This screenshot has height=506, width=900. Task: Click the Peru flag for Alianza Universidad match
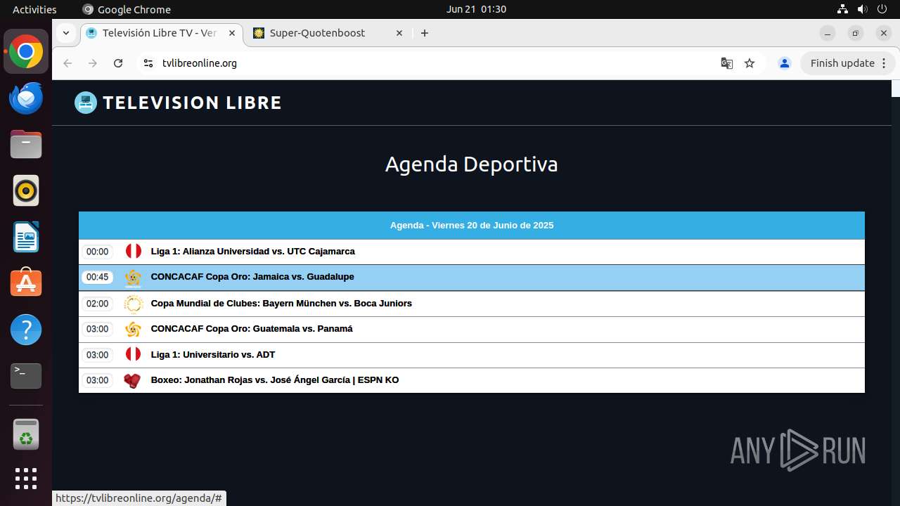coord(133,251)
